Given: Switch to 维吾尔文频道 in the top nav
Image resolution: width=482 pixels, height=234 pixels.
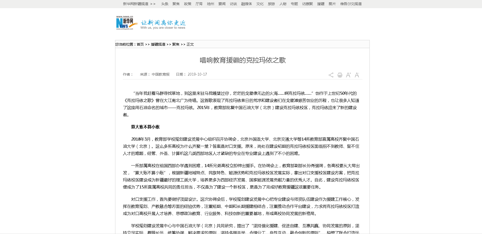Looking at the screenshot, I should coord(351,4).
